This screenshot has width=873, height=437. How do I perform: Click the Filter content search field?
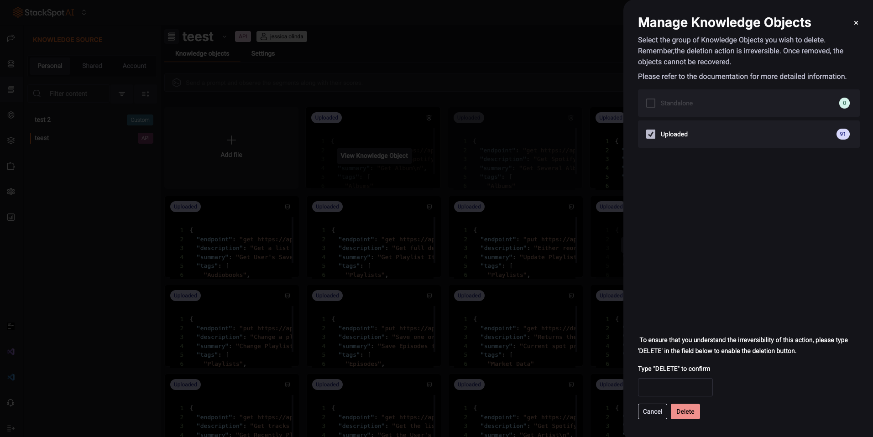75,94
